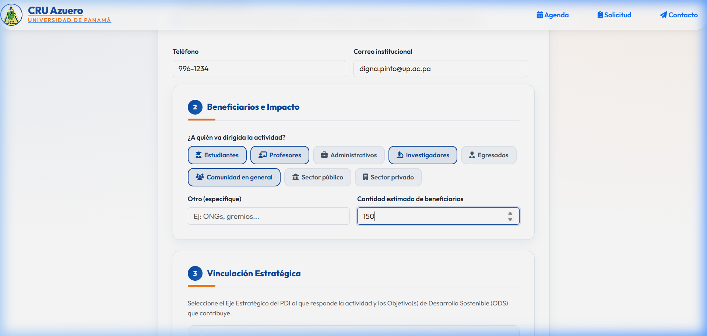The image size is (707, 336).
Task: Click the paper plane icon beside Contacto
Action: coord(664,15)
